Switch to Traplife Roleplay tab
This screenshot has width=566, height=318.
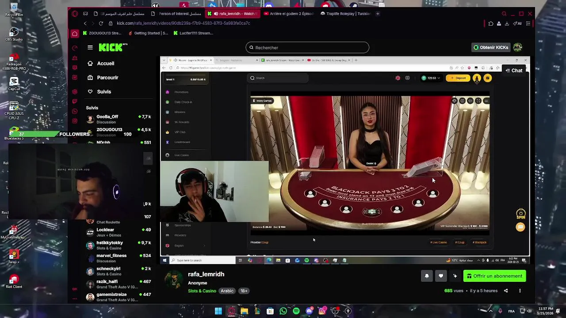[345, 14]
